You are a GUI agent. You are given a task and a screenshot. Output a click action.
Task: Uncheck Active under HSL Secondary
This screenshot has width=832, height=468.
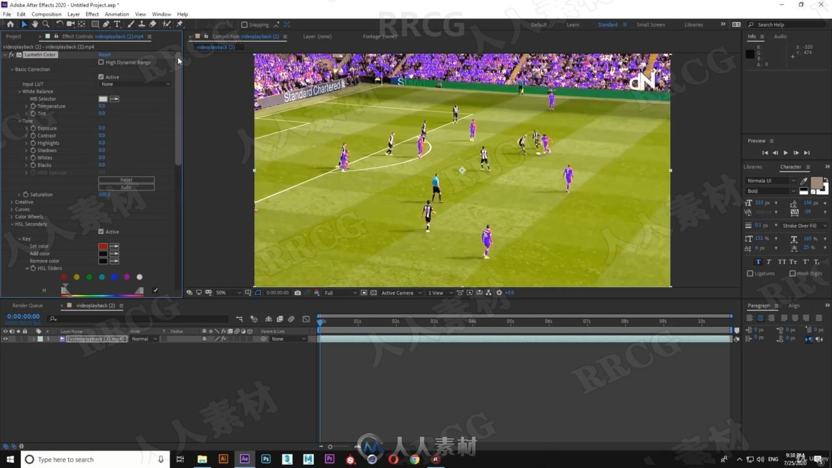click(x=101, y=231)
